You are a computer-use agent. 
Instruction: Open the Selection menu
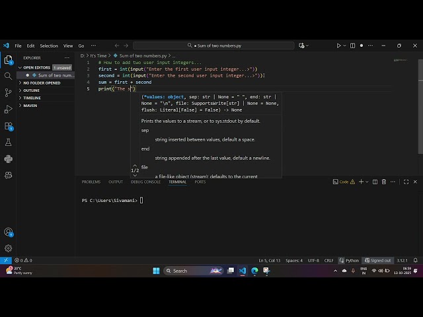coord(49,46)
